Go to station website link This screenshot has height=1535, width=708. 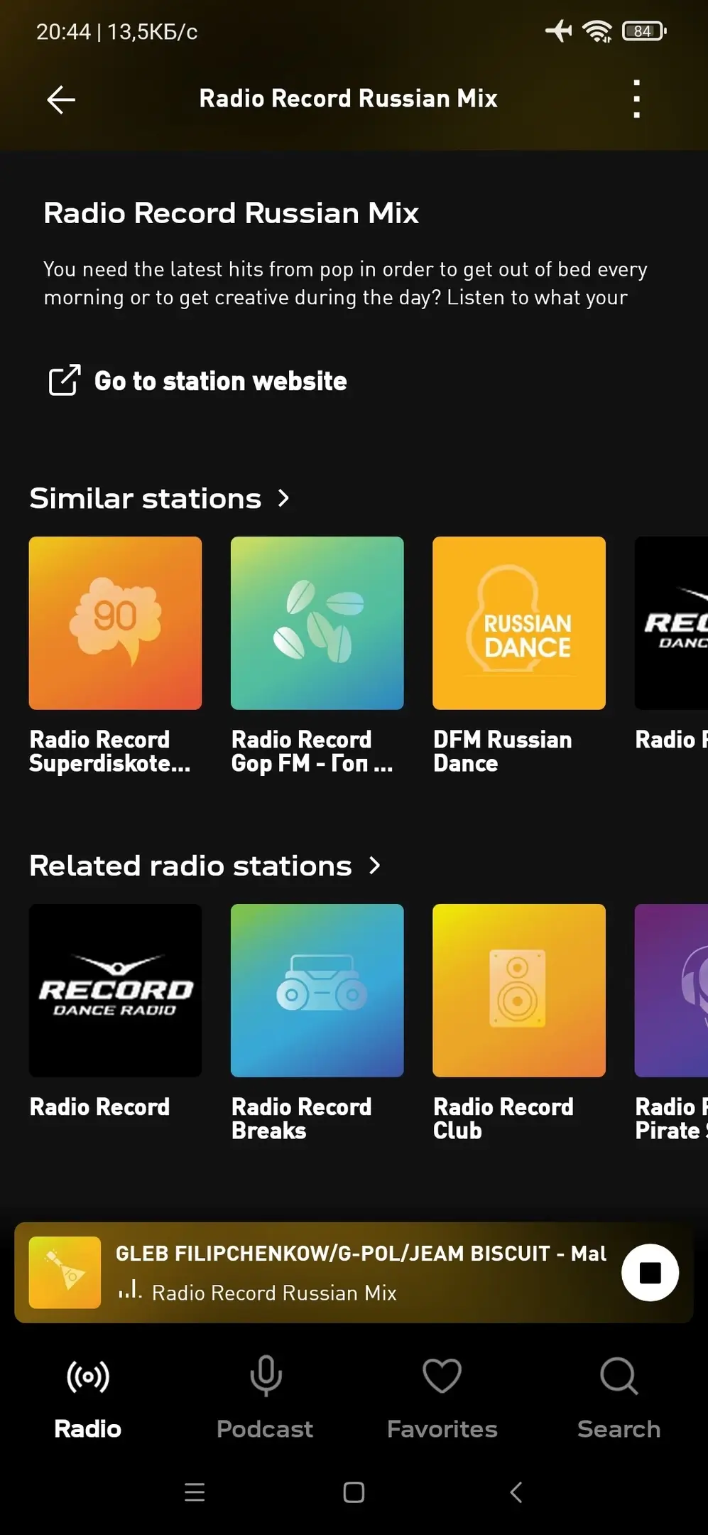click(221, 381)
